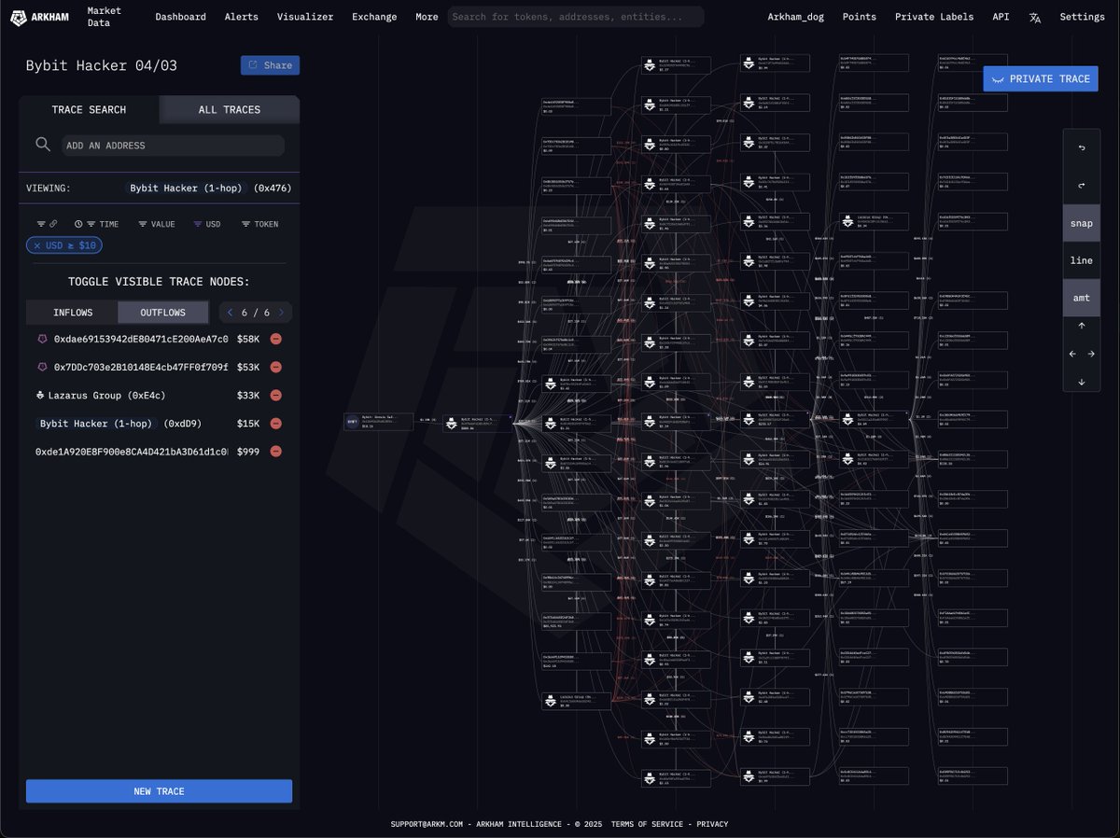
Task: Switch to INFLOWS nodes
Action: point(73,313)
